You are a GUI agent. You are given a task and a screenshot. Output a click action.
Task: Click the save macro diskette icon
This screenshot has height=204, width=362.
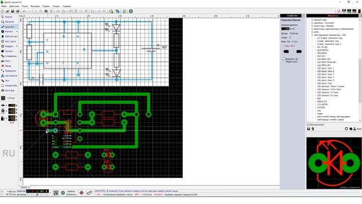coord(309,129)
